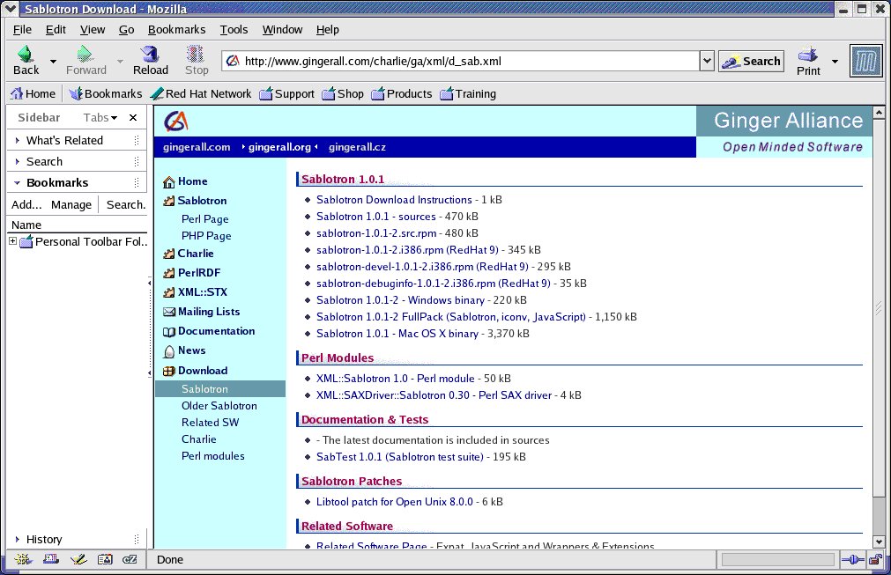
Task: Open the Documentation page navigation link
Action: pyautogui.click(x=216, y=331)
